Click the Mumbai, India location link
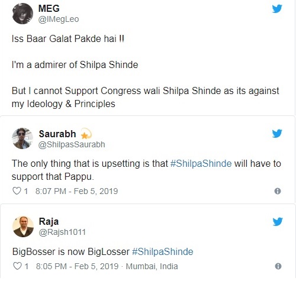 tap(152, 266)
